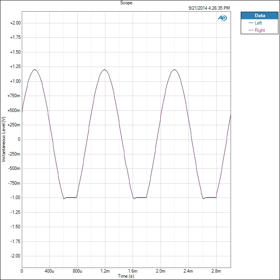
Task: Click the second waveform peak at 1.2m
Action: 105,70
